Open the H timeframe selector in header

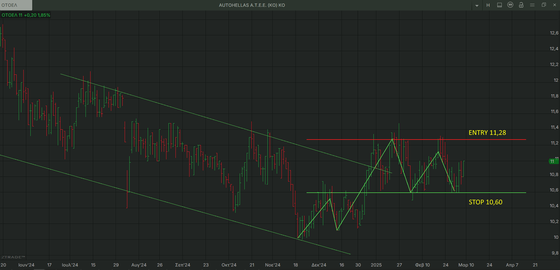488,5
